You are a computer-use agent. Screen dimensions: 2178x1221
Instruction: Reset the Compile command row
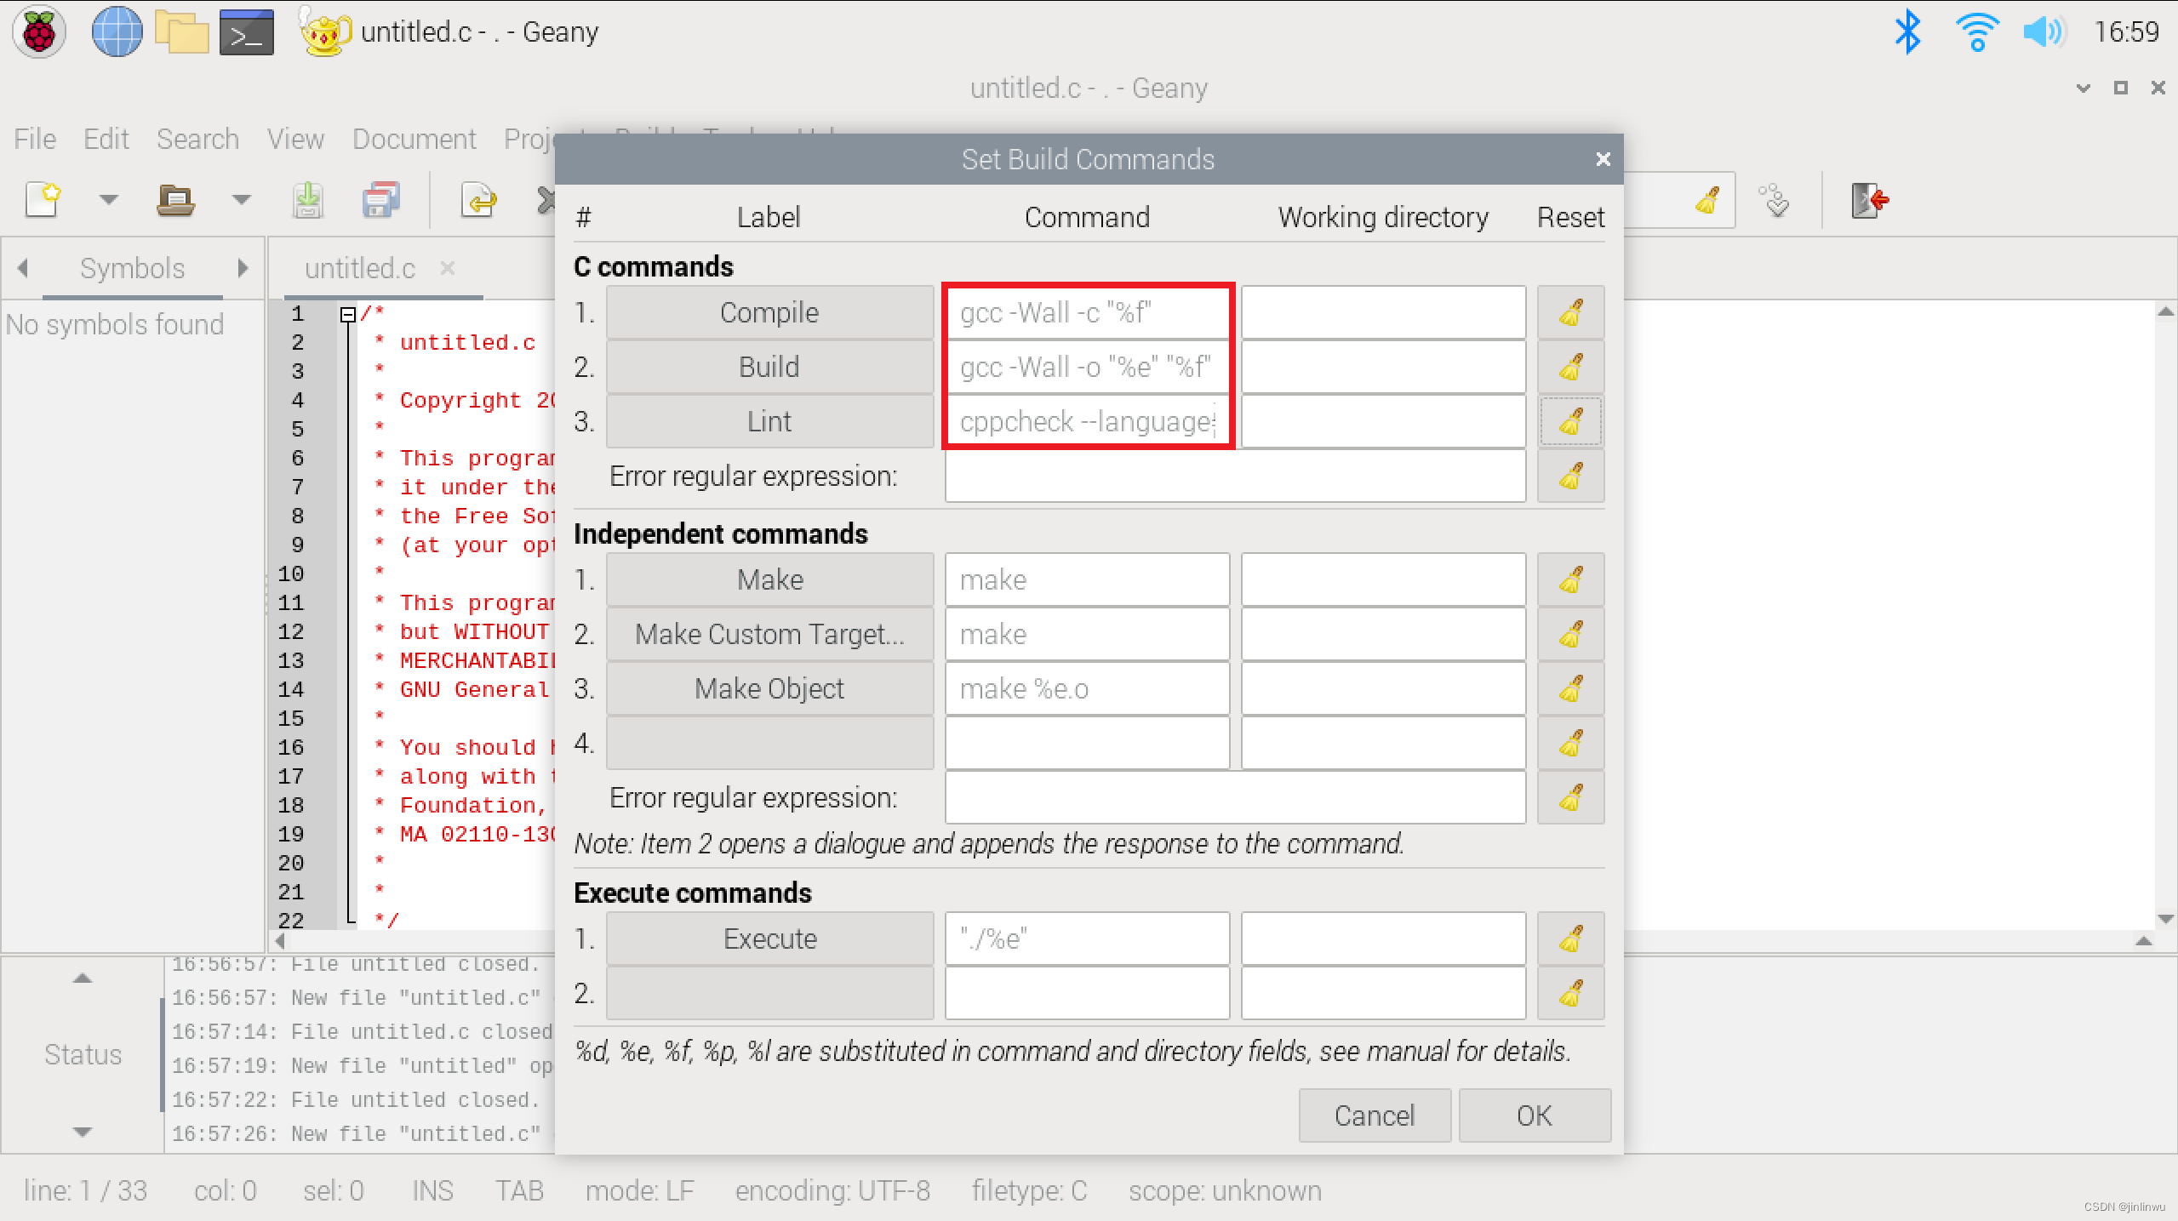coord(1570,312)
